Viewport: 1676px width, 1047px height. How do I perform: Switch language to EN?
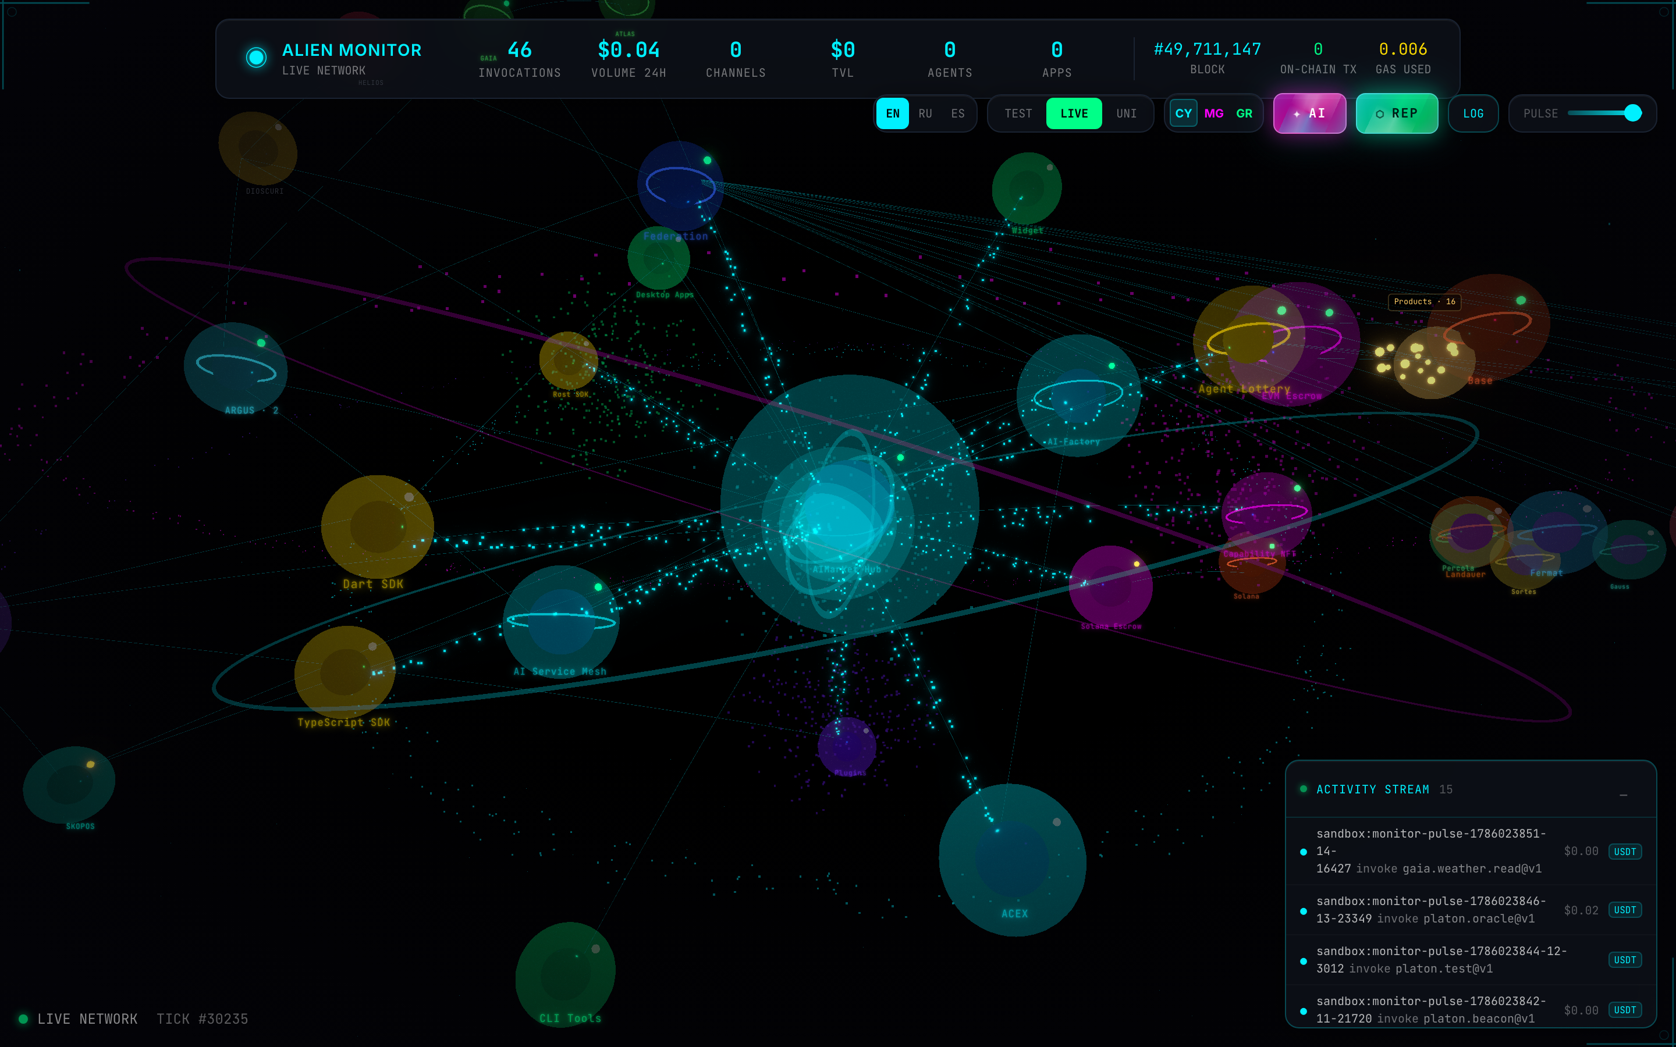[x=893, y=113]
